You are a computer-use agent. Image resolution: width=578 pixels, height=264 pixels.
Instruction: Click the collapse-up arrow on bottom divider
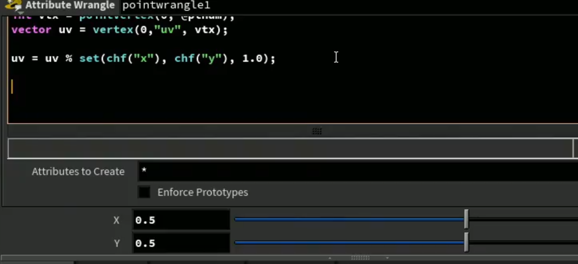[x=330, y=258]
